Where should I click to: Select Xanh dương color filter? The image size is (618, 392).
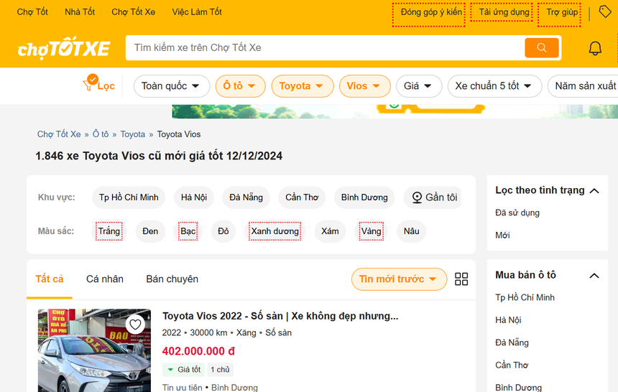point(275,231)
